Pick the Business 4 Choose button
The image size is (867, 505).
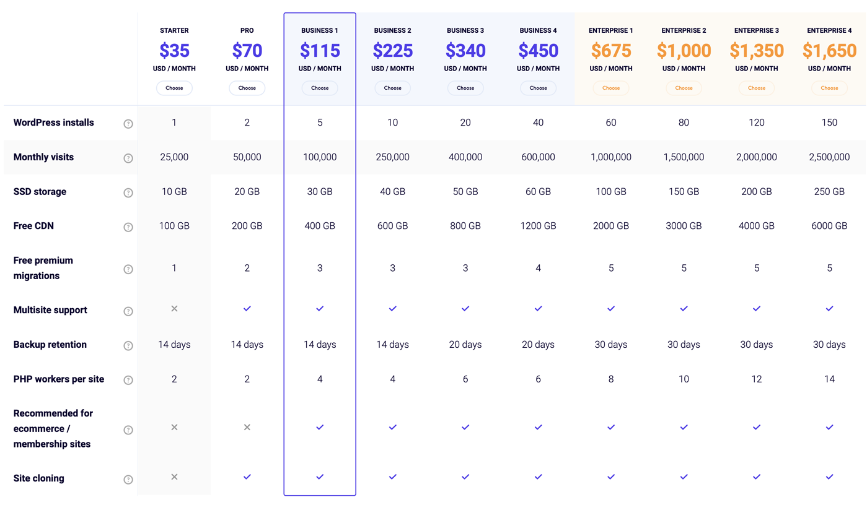coord(538,88)
